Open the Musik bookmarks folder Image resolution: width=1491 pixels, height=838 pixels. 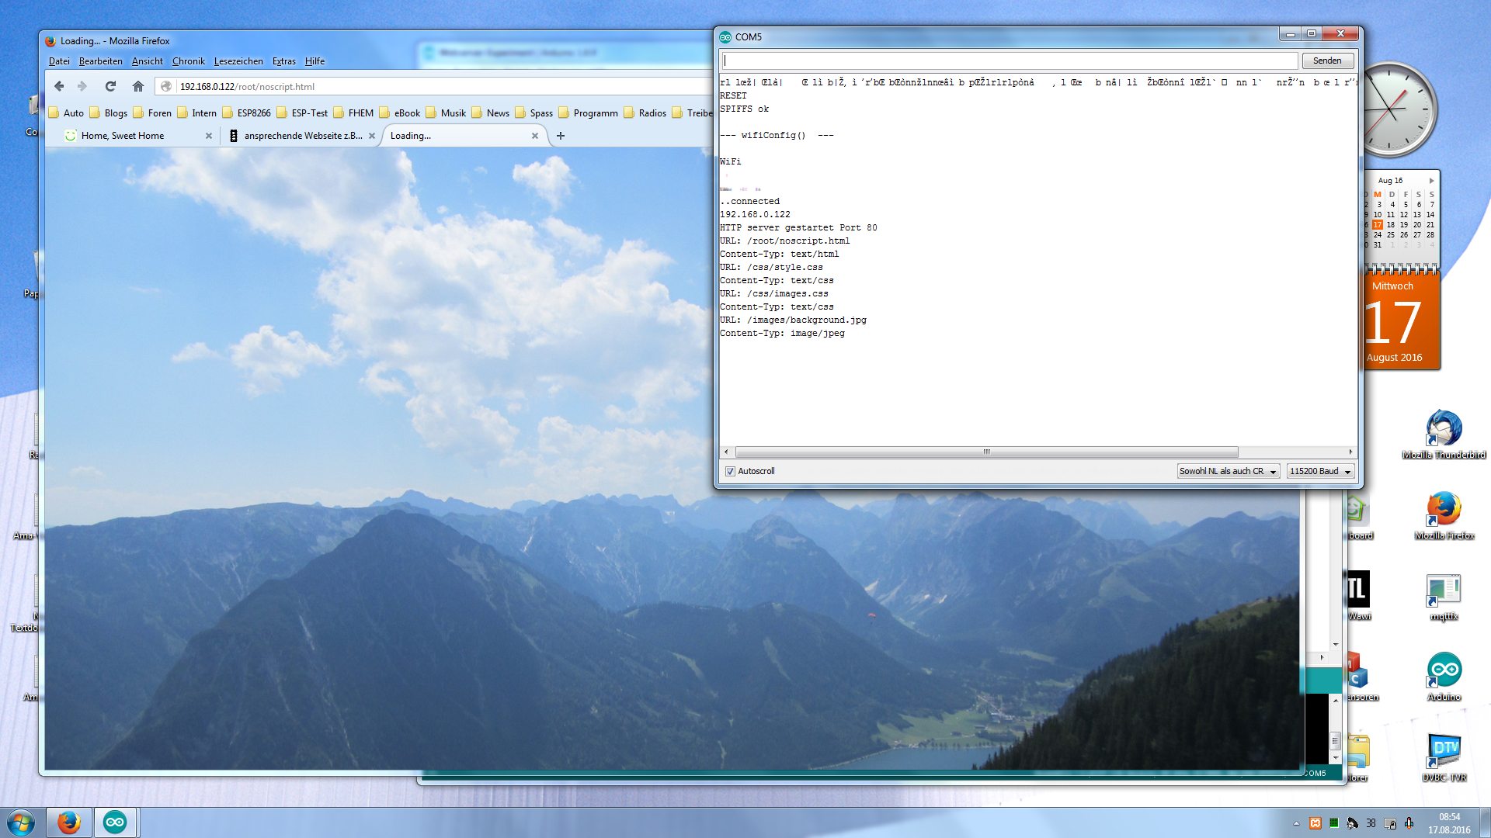click(446, 113)
